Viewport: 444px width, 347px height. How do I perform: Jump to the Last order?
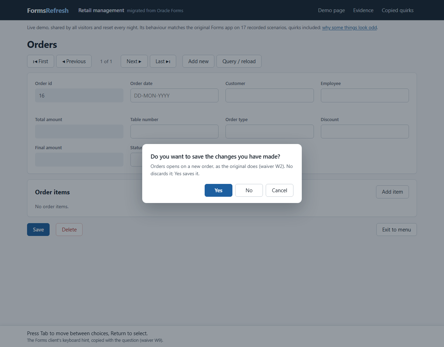(x=163, y=61)
